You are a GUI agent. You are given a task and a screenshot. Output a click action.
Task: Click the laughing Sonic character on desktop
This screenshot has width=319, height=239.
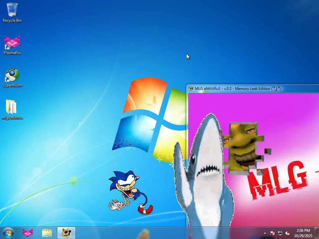click(x=131, y=193)
